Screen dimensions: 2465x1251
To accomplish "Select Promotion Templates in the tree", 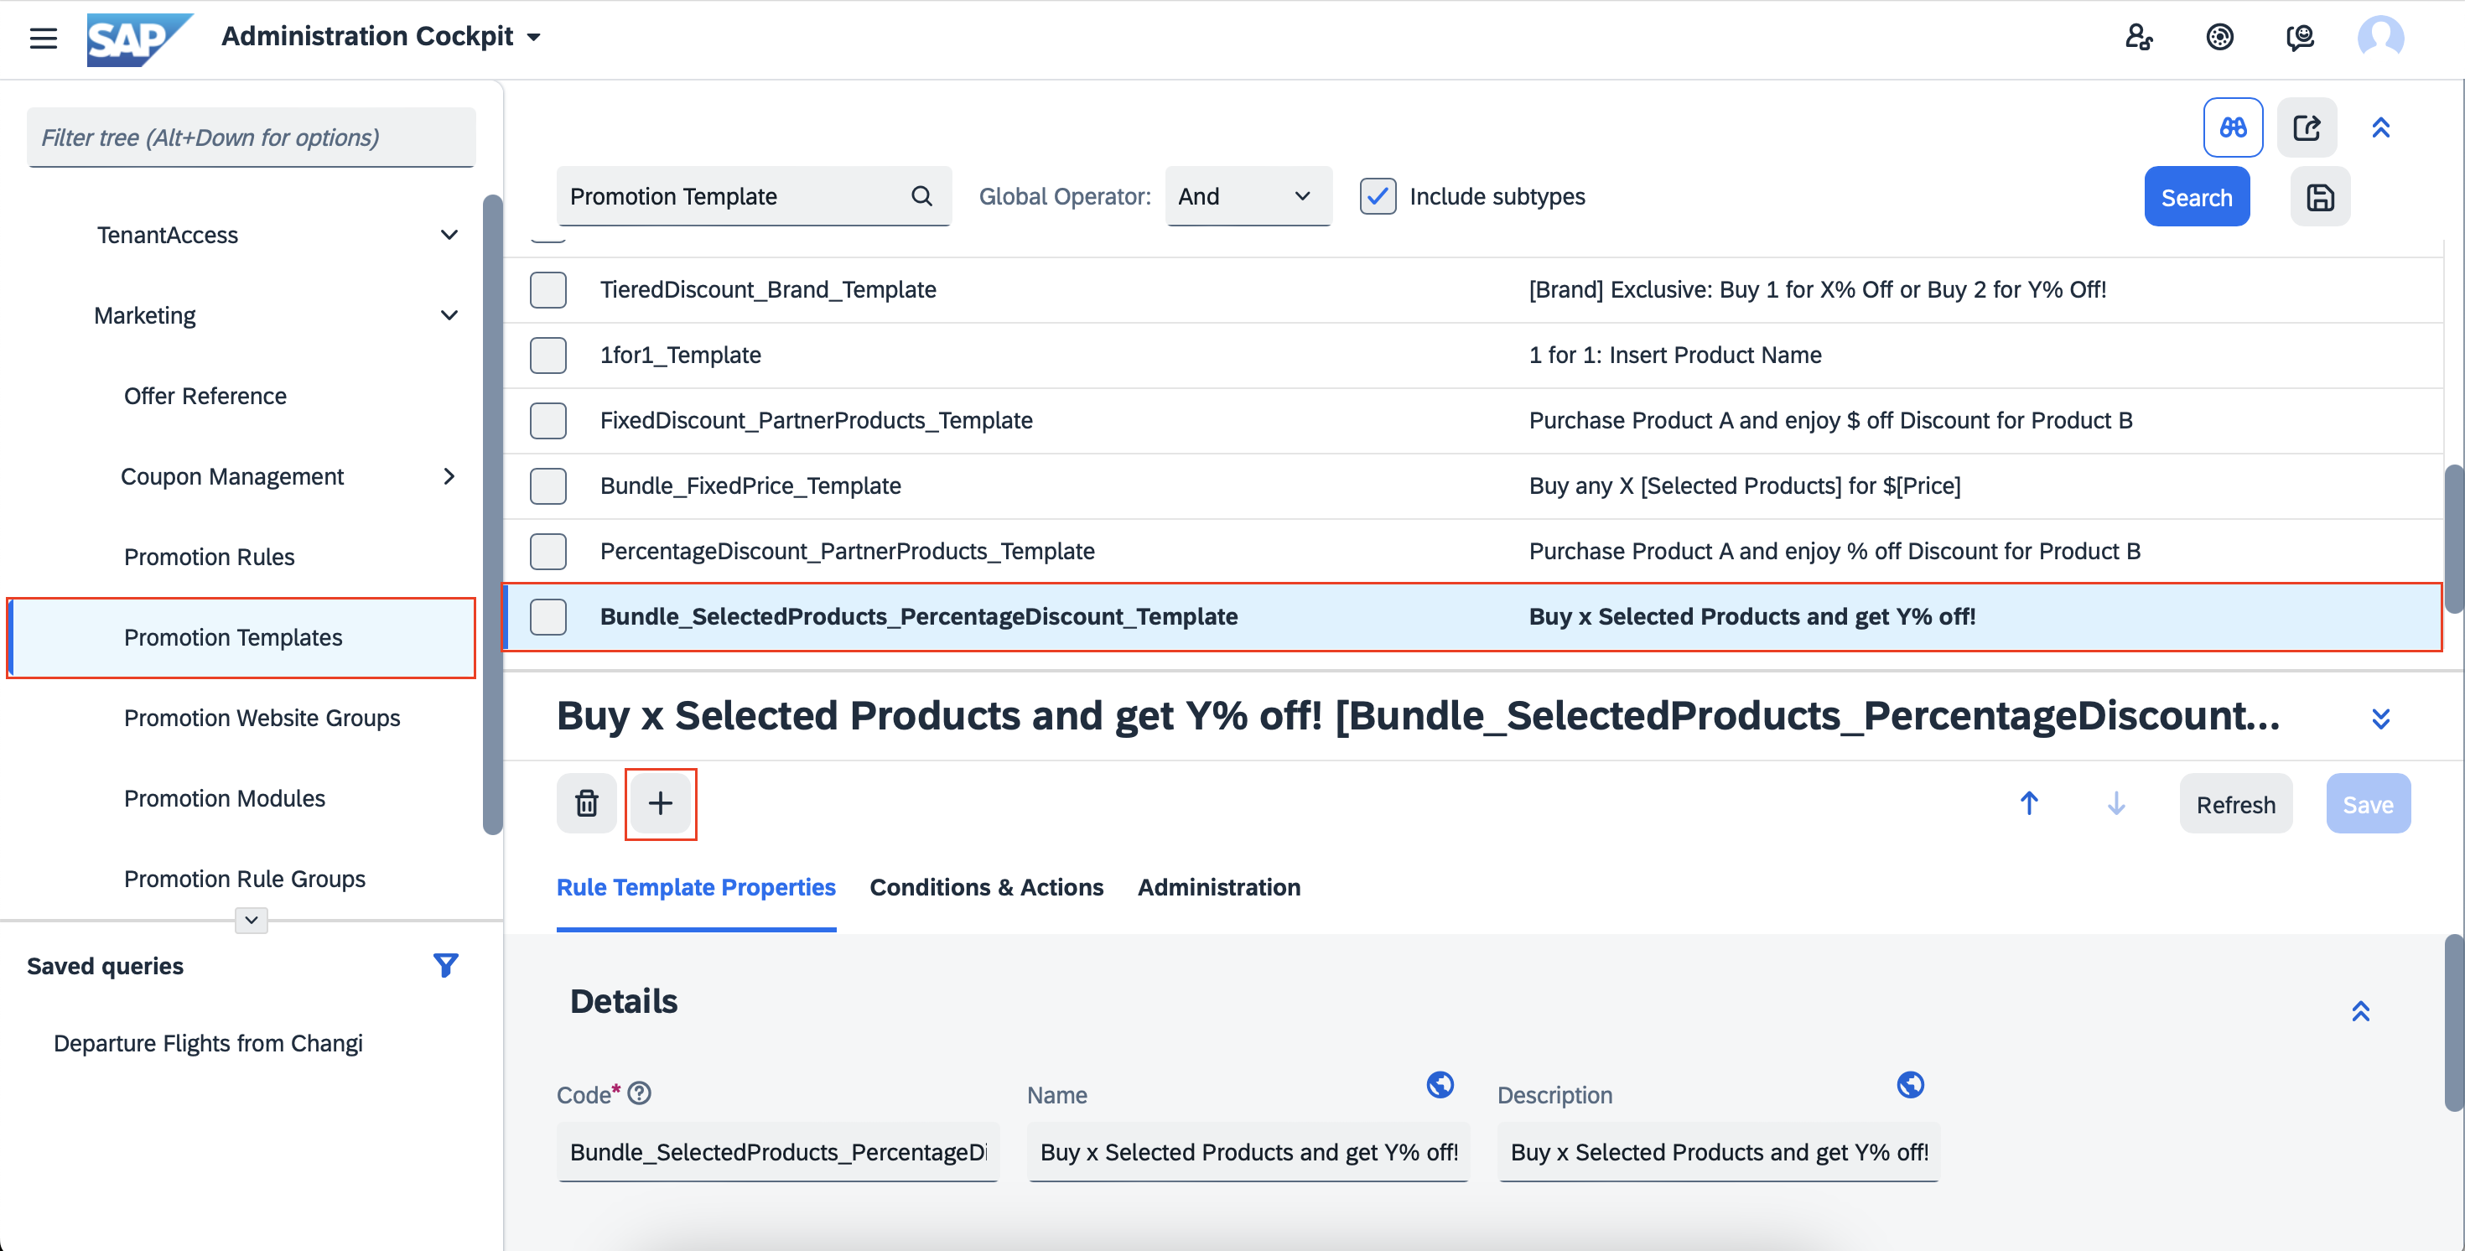I will (x=241, y=637).
